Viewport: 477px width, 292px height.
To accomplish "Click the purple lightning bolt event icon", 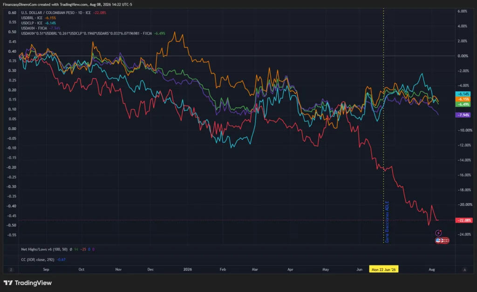I will [438, 233].
